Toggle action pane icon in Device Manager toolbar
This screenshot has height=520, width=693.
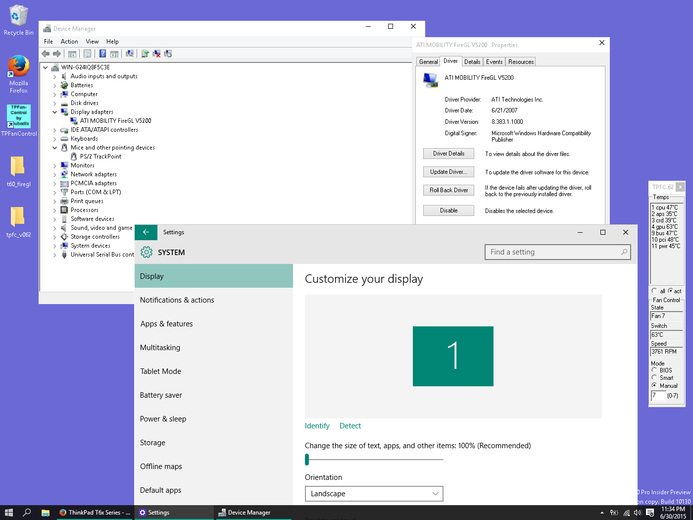(x=114, y=53)
